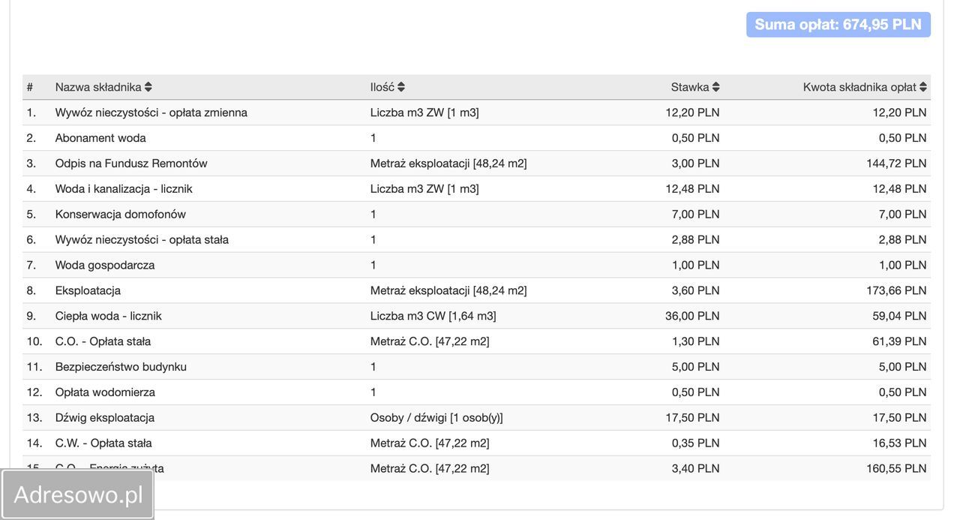Screen dimensions: 960x520
Task: Click the 160,55 PLN amount cell
Action: [896, 468]
